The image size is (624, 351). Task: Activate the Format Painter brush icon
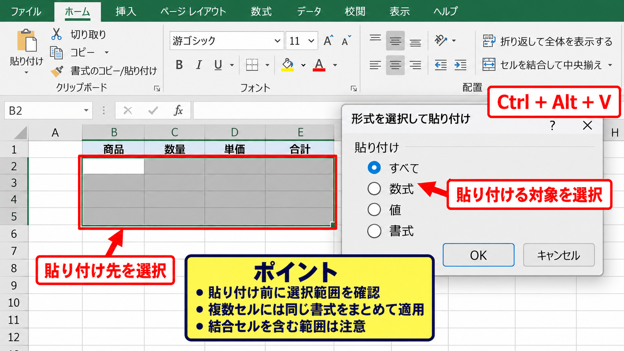coord(57,71)
